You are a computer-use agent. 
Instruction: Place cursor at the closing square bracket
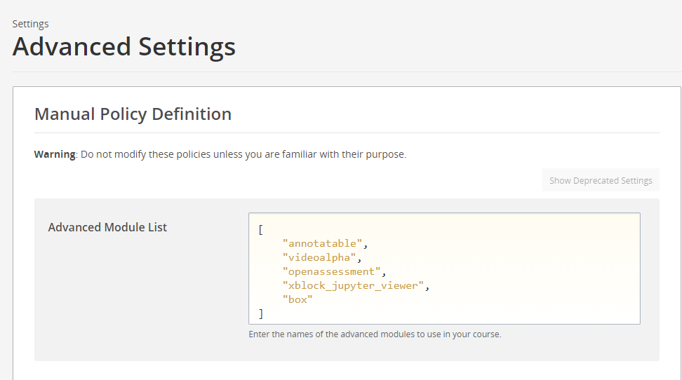(x=261, y=313)
